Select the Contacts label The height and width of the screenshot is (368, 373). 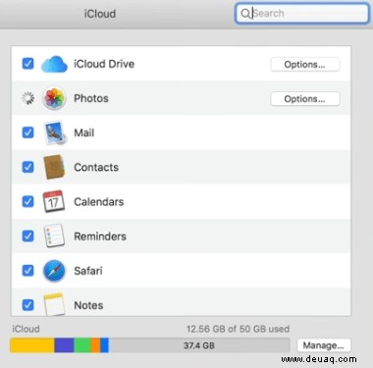[96, 167]
